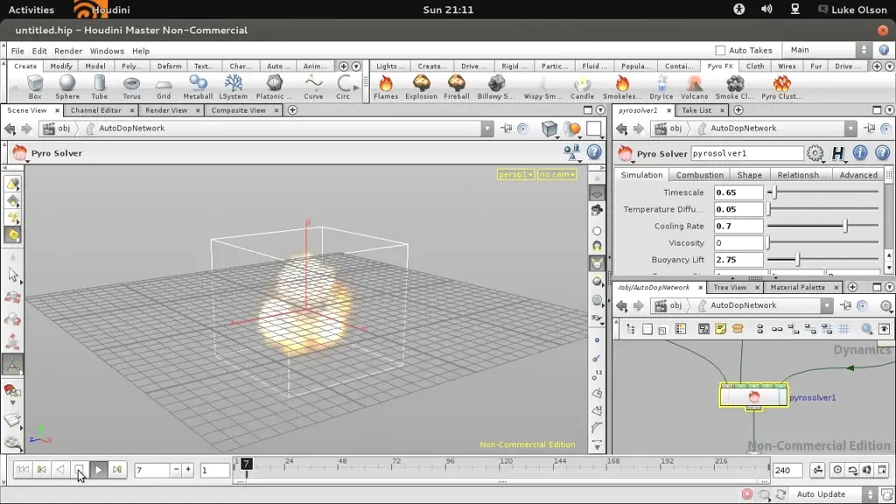896x504 pixels.
Task: Switch to Composite View tab
Action: 238,110
